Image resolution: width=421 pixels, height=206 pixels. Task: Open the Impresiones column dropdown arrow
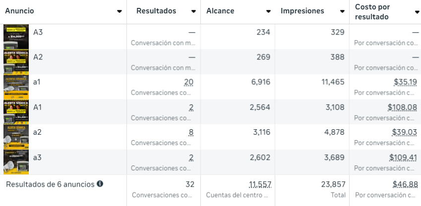[x=343, y=11]
